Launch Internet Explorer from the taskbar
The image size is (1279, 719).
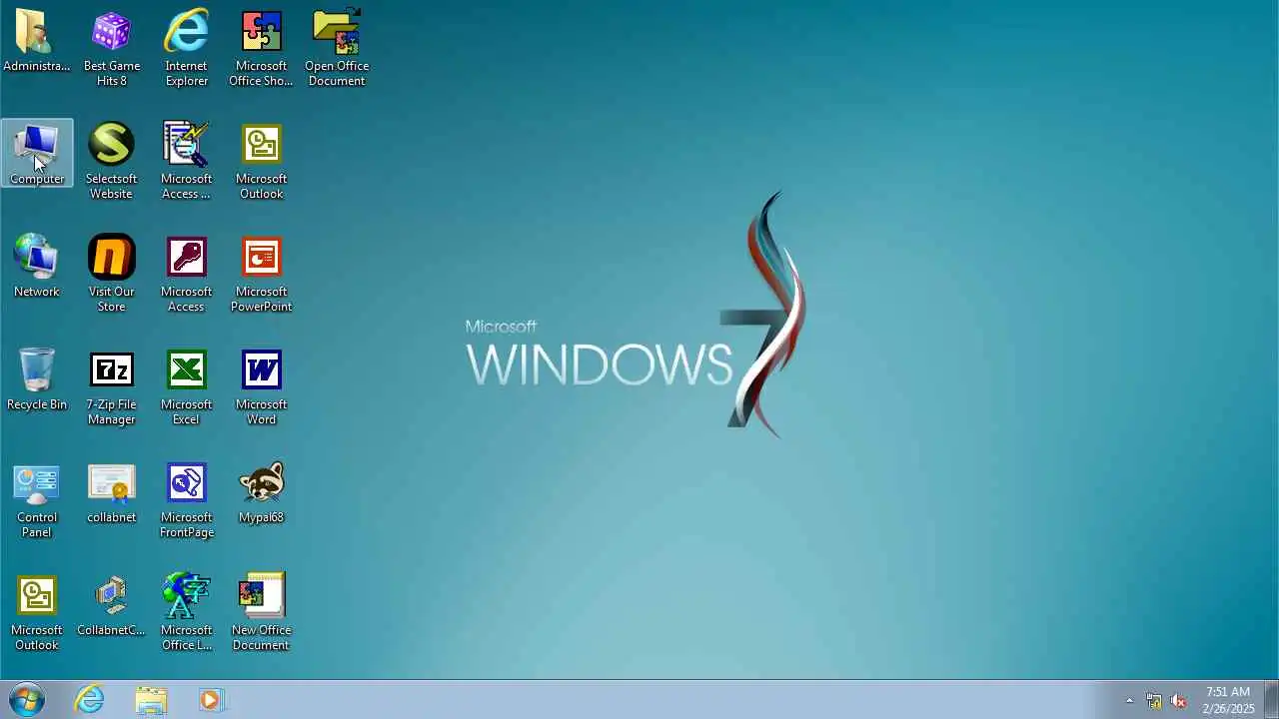pyautogui.click(x=90, y=700)
